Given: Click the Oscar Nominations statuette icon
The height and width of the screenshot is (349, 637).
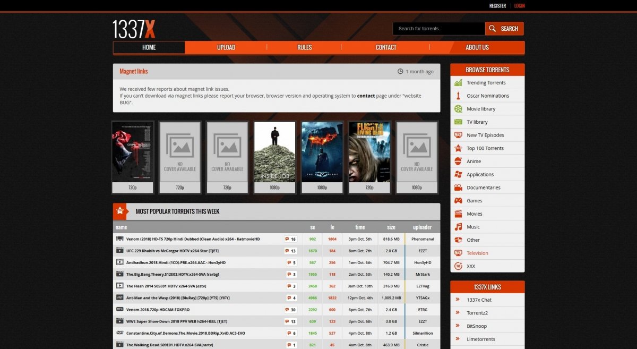Looking at the screenshot, I should click(x=458, y=96).
